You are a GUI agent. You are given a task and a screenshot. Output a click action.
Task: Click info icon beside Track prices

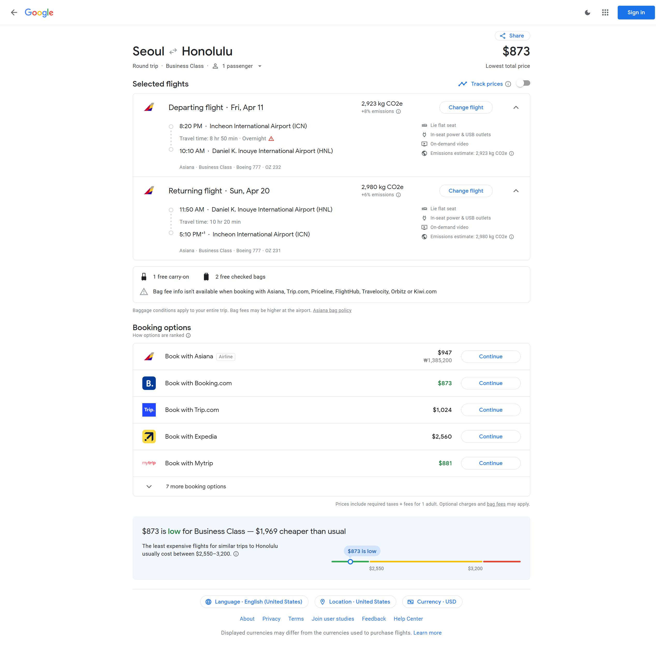click(508, 84)
